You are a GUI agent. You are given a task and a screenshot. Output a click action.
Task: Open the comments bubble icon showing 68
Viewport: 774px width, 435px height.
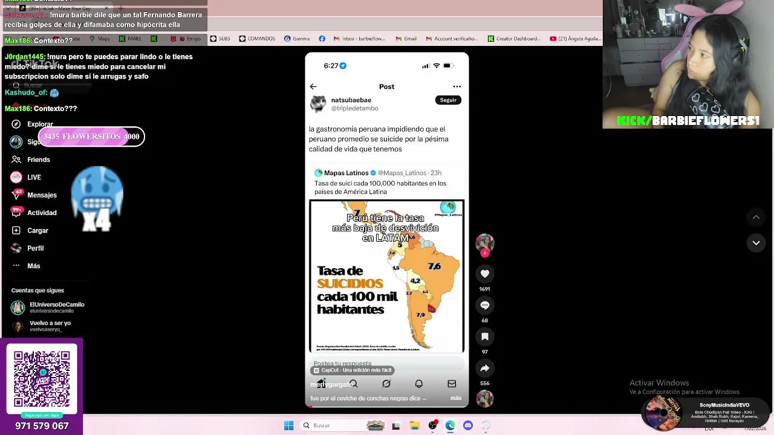[484, 305]
